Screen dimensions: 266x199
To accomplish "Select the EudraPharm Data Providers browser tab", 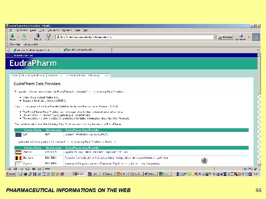I will (87, 50).
